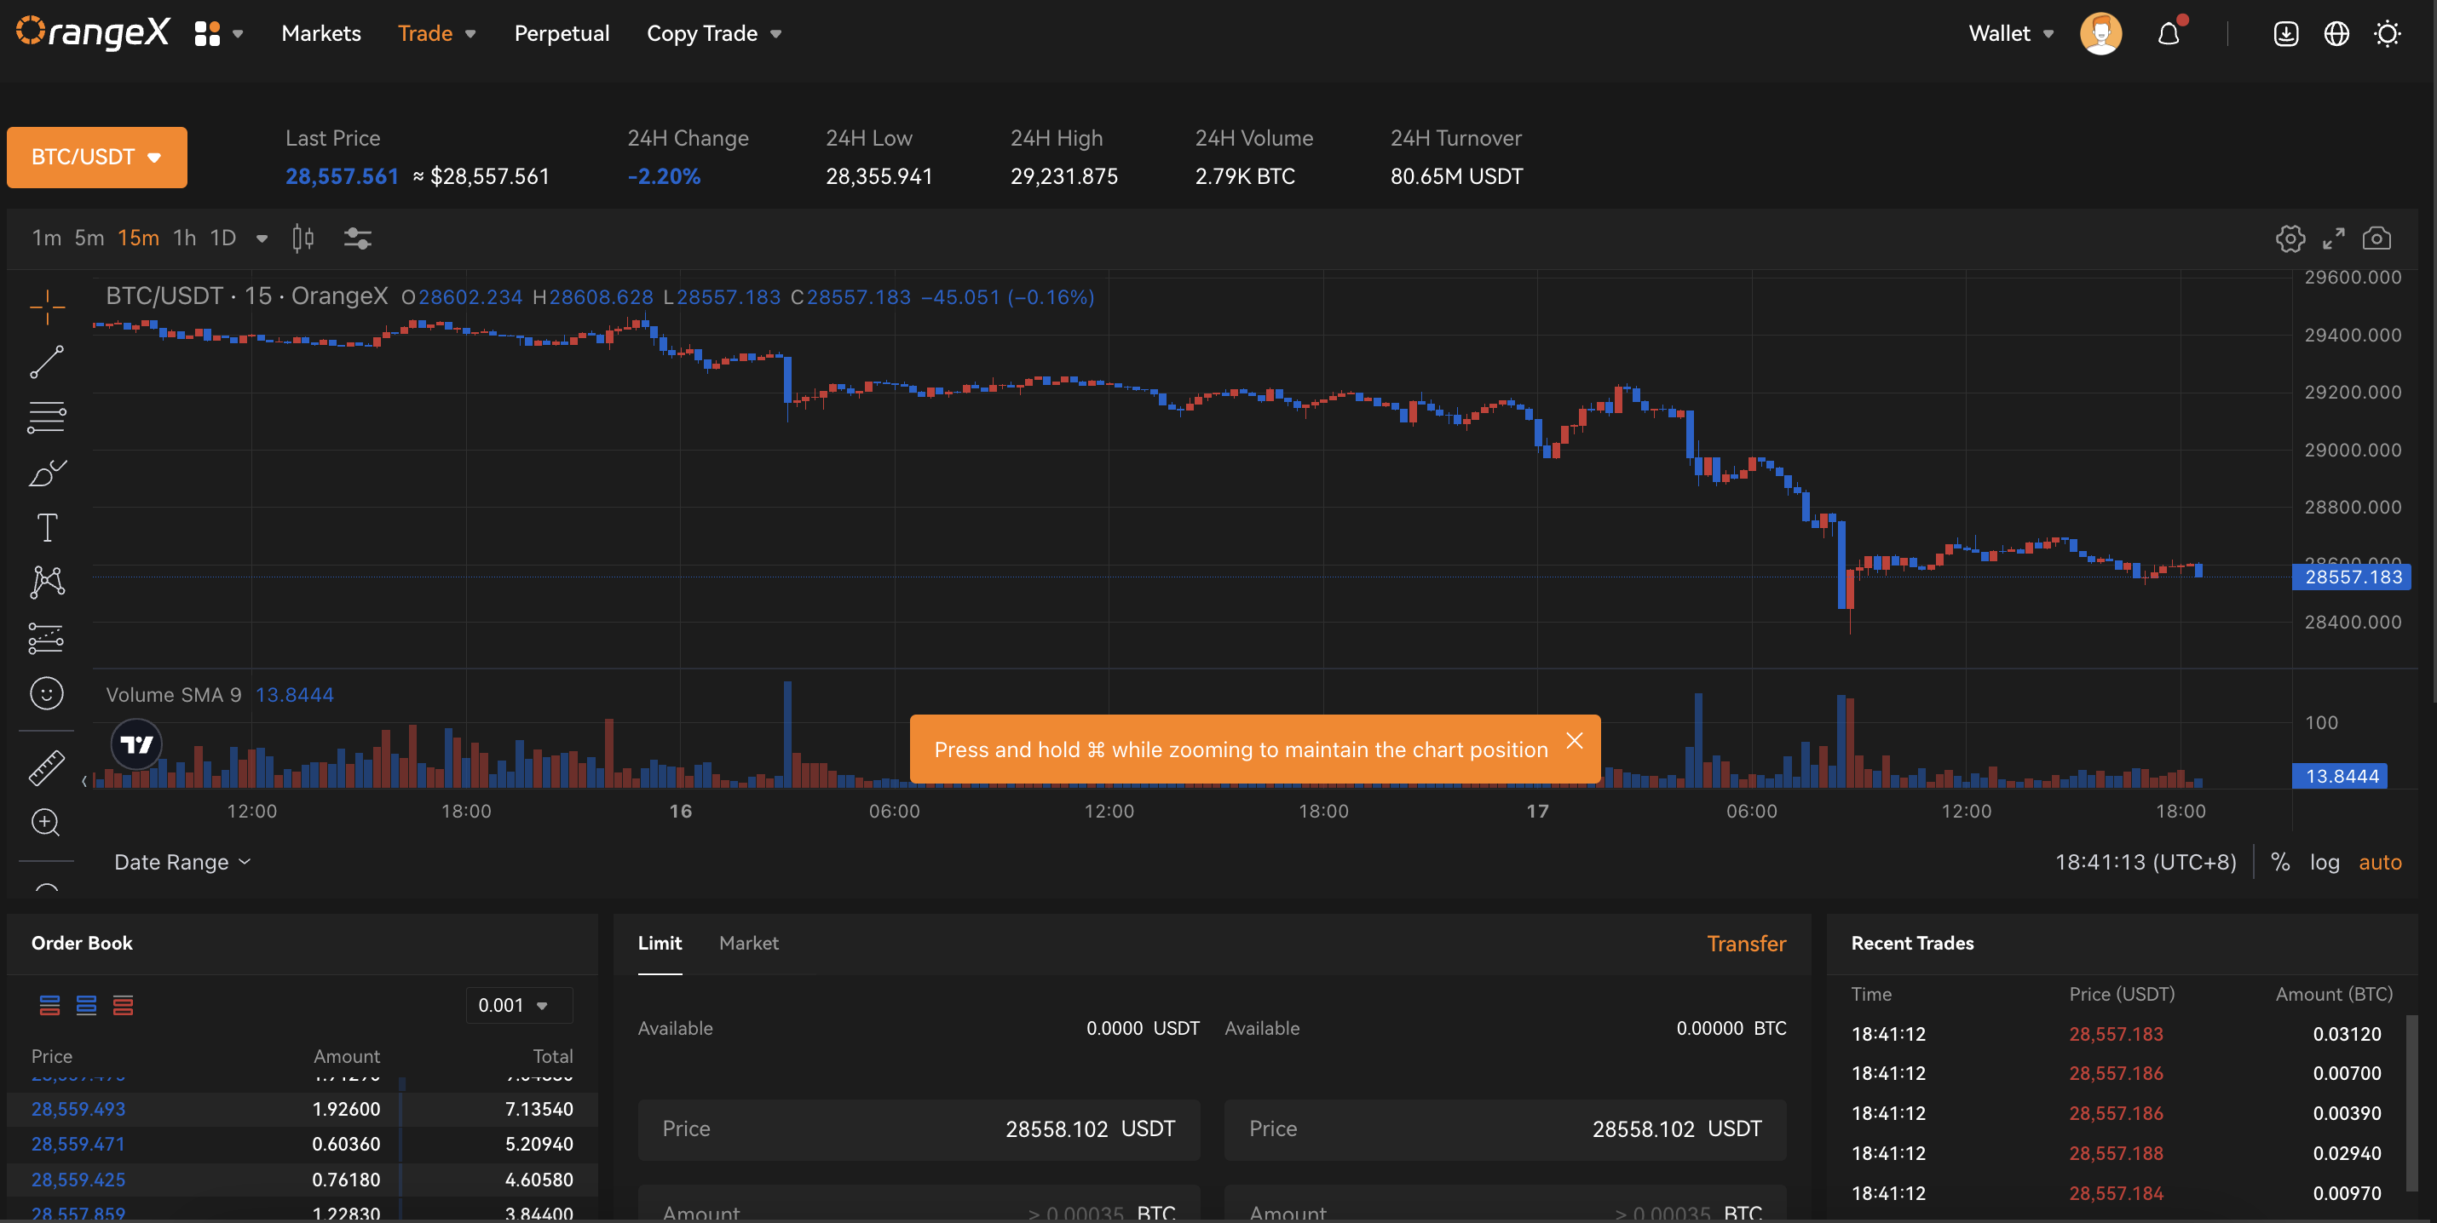Viewport: 2437px width, 1223px height.
Task: Switch chart to 1m interval
Action: [46, 238]
